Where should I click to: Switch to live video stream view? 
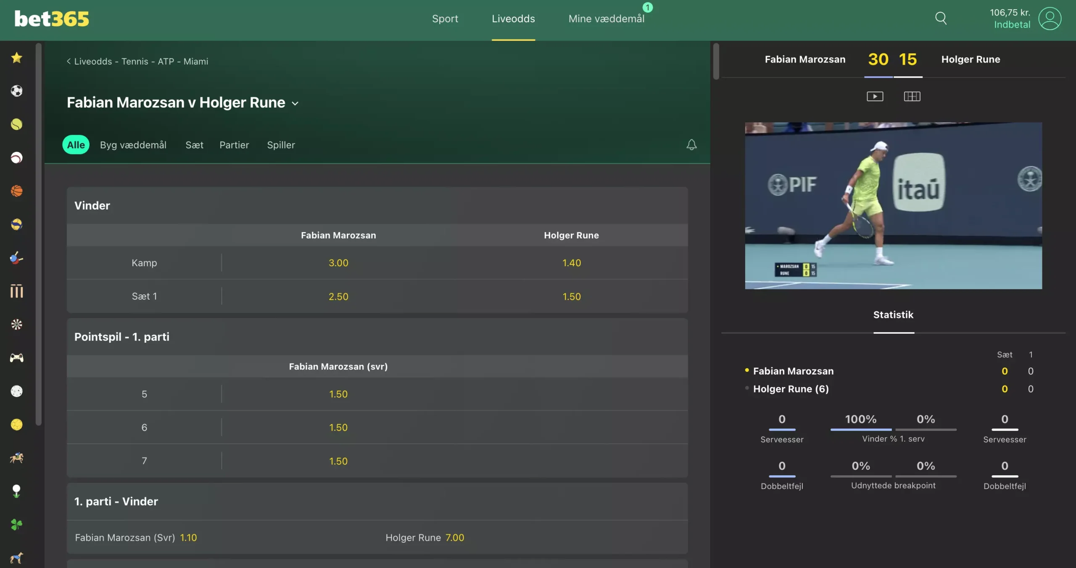(875, 97)
